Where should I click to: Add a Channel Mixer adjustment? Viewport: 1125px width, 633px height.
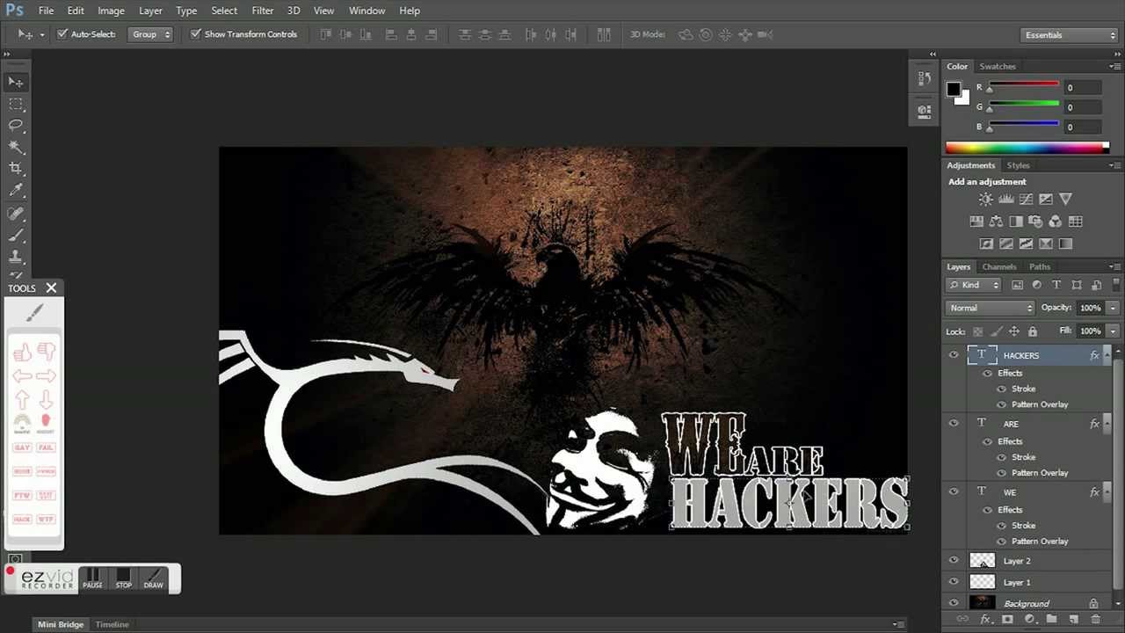1056,222
